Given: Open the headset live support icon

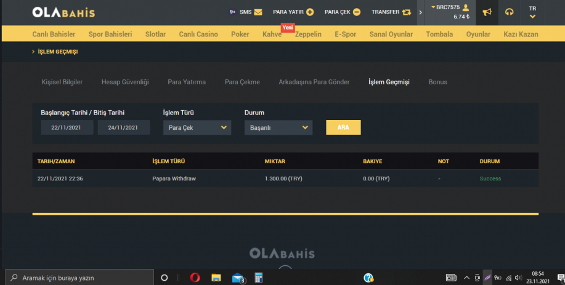Looking at the screenshot, I should click(509, 12).
